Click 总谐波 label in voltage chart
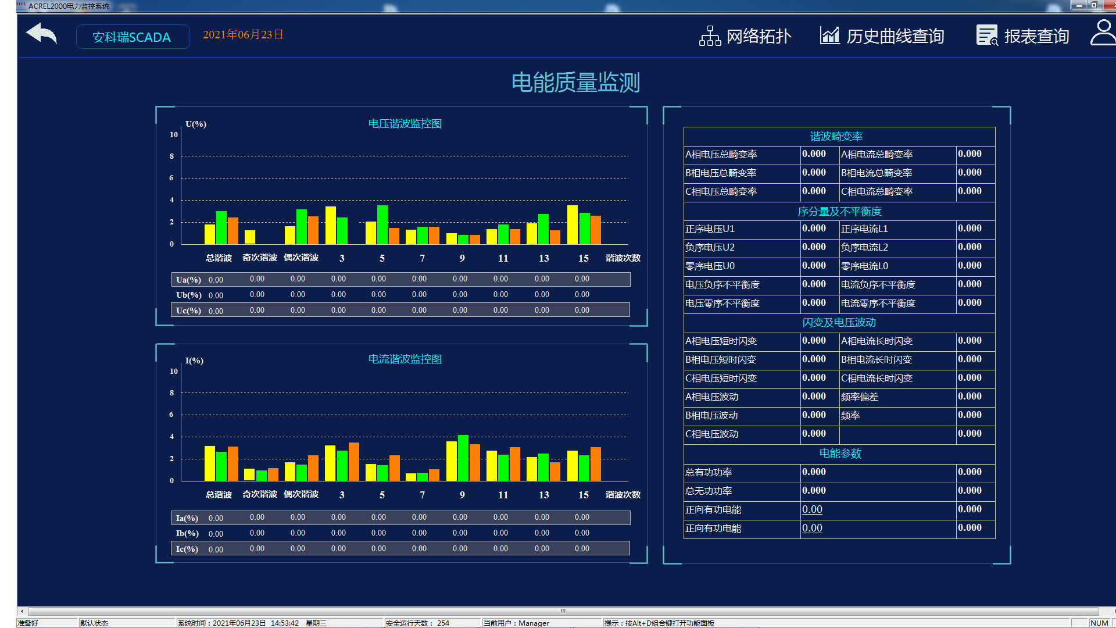 point(219,258)
